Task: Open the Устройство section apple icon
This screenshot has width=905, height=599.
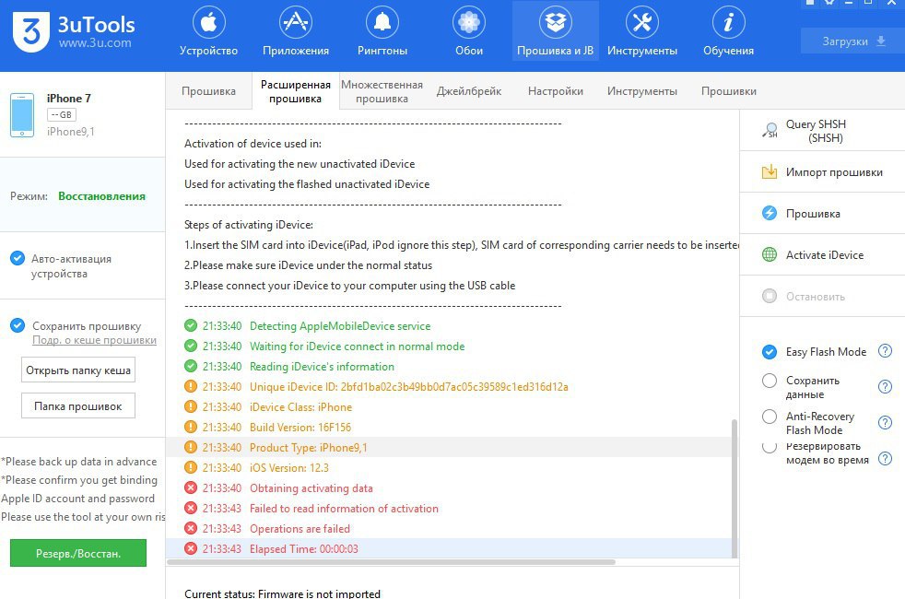Action: [x=208, y=22]
